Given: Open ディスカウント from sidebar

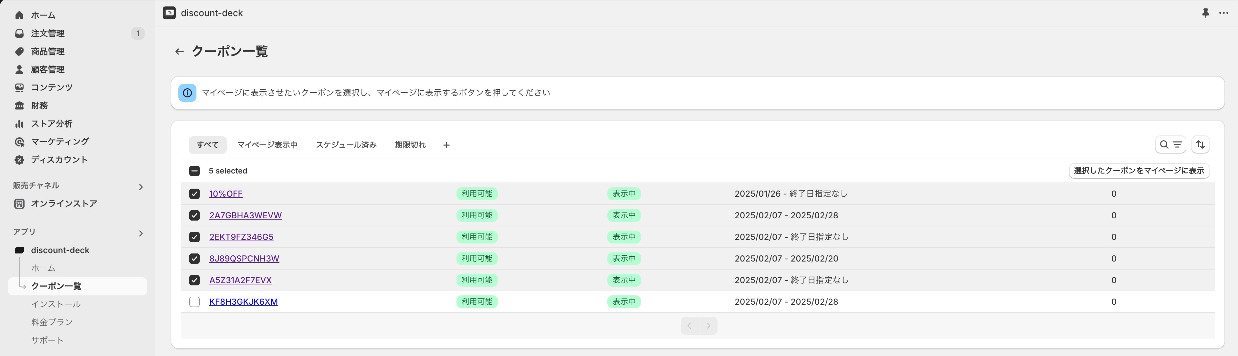Looking at the screenshot, I should 59,159.
